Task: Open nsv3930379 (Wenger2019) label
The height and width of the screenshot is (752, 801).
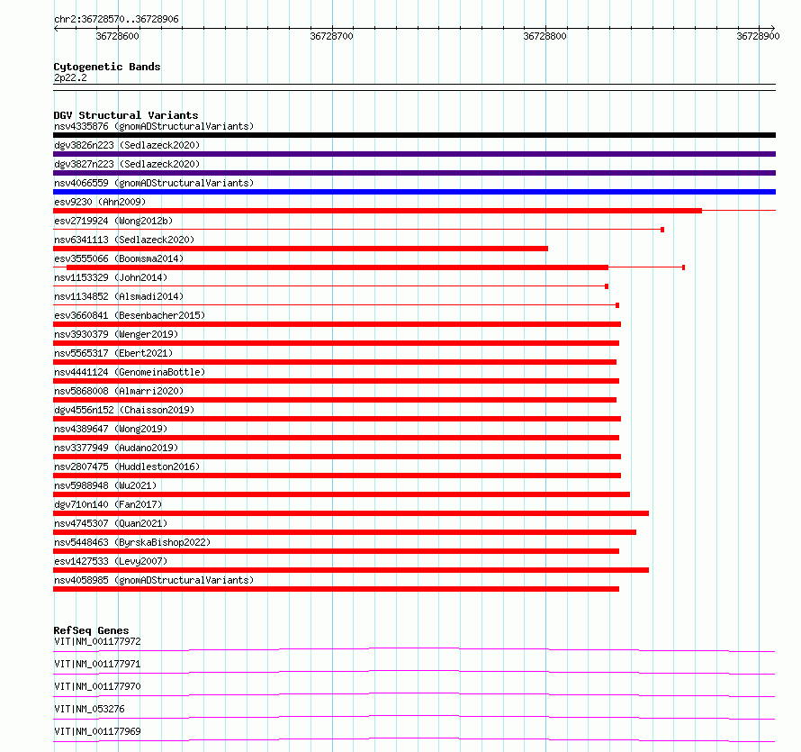Action: pyautogui.click(x=116, y=334)
